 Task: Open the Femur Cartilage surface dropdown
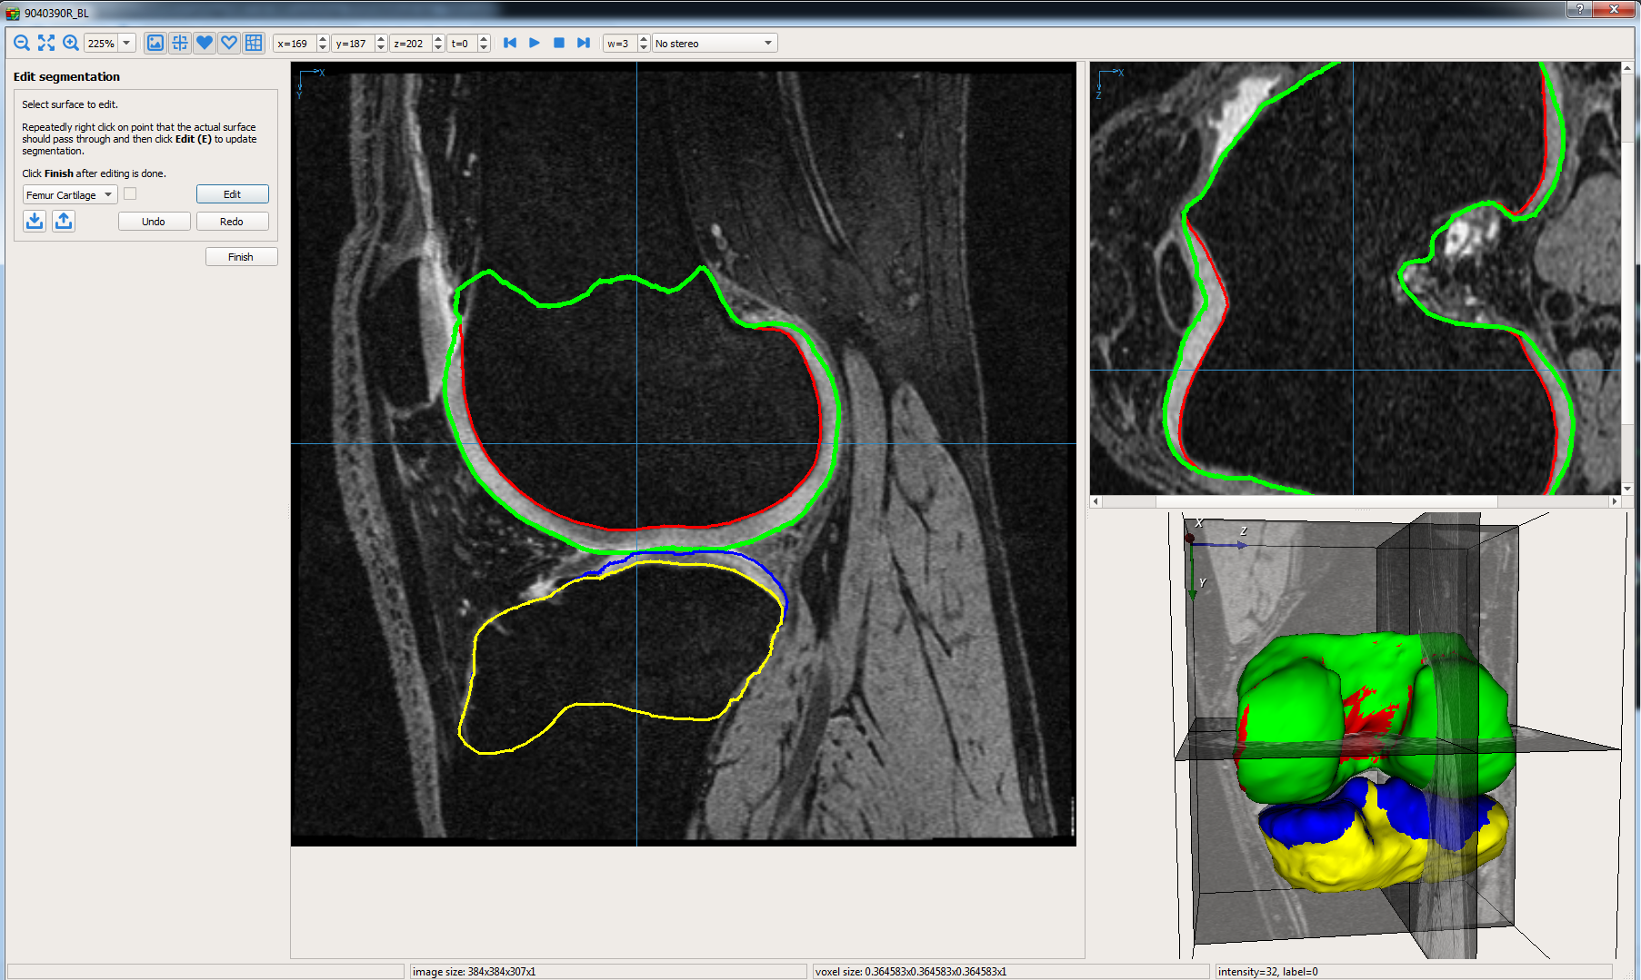coord(70,194)
